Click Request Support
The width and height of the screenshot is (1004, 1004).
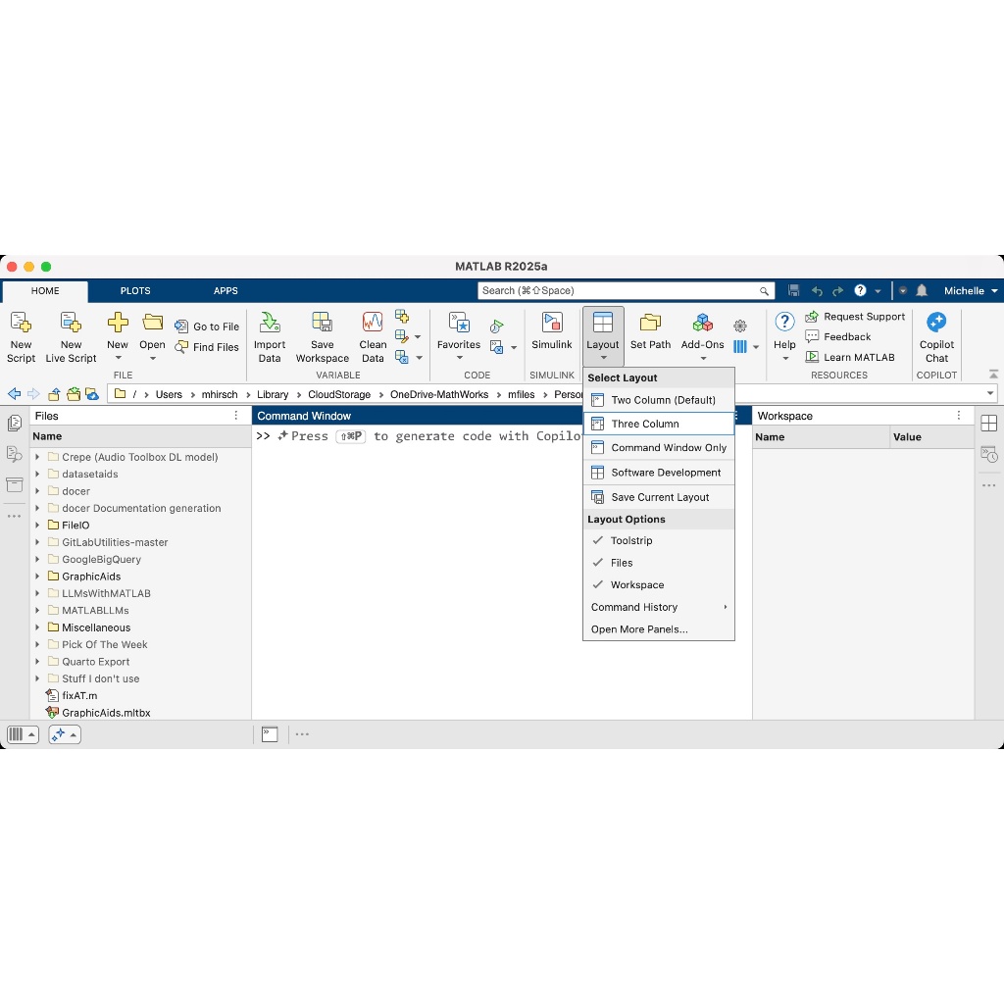tap(855, 317)
